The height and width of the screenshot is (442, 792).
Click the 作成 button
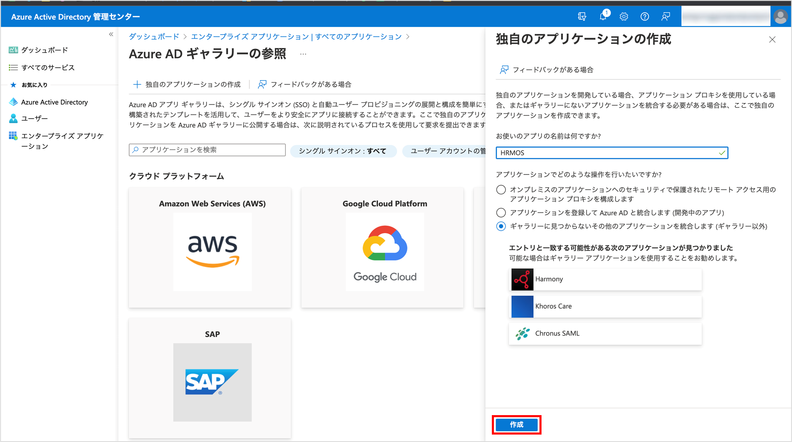[517, 425]
